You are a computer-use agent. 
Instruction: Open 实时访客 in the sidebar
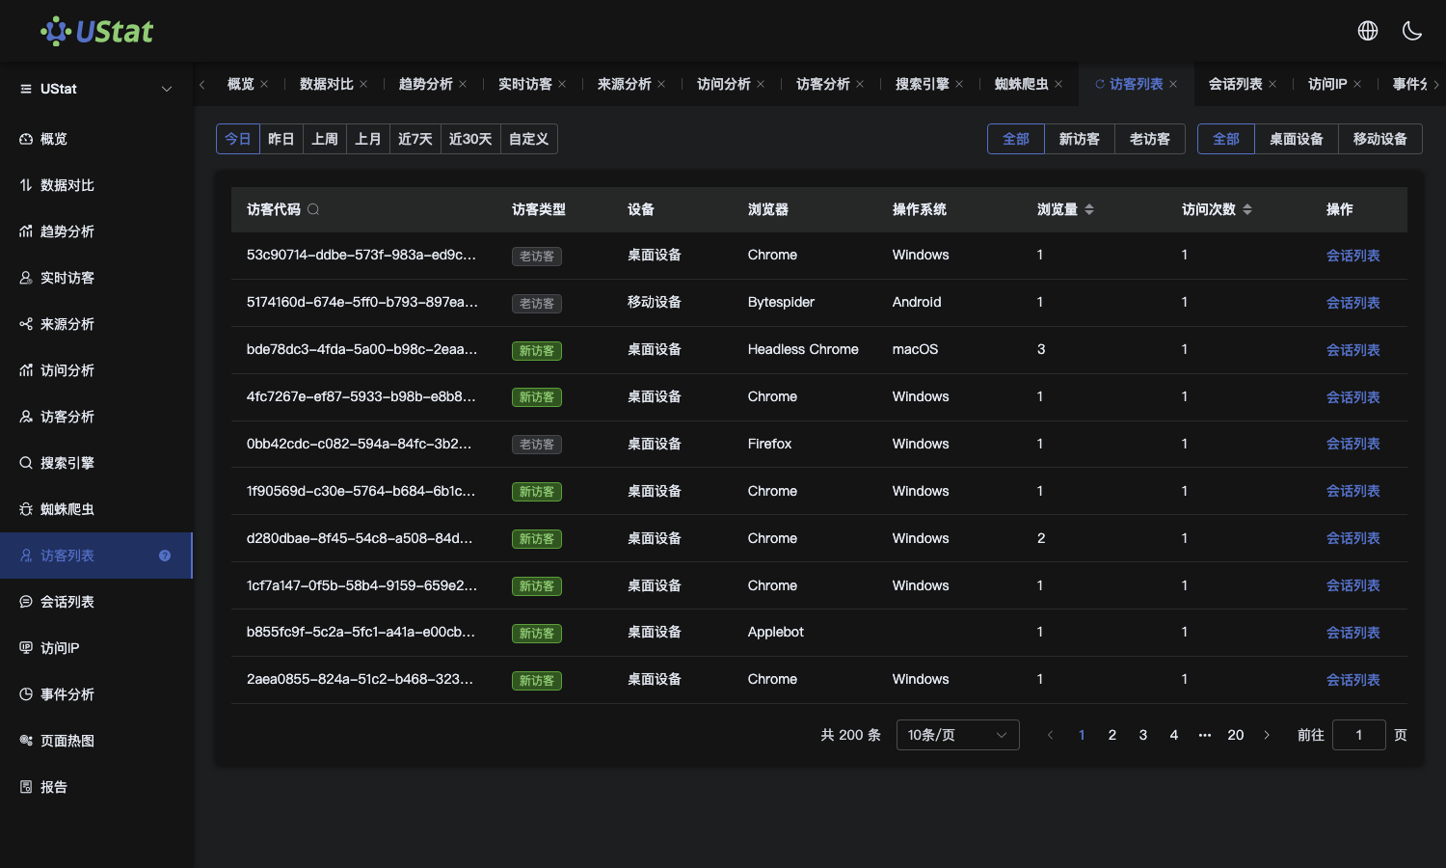click(x=96, y=278)
